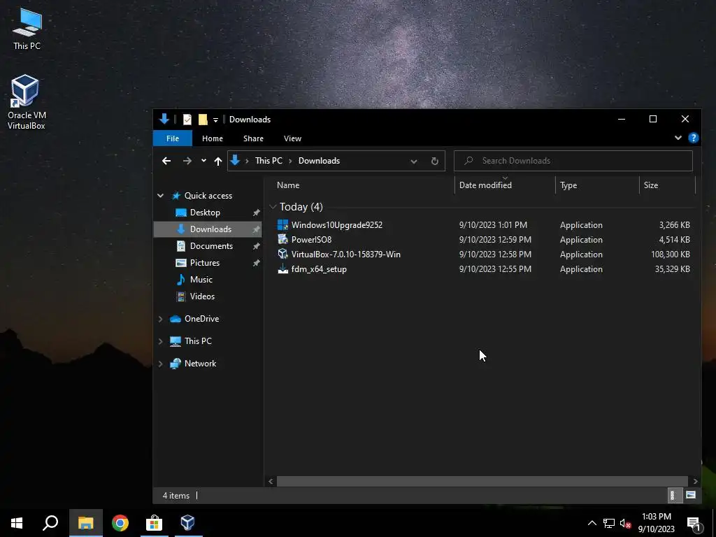Viewport: 716px width, 537px height.
Task: Click the VirtualBox installer file icon
Action: click(x=282, y=254)
